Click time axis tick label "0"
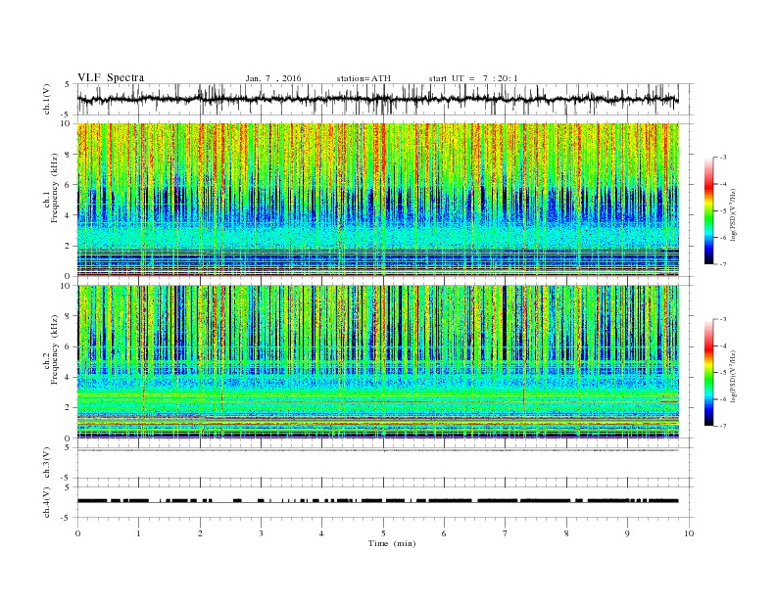776x599 pixels. [77, 533]
